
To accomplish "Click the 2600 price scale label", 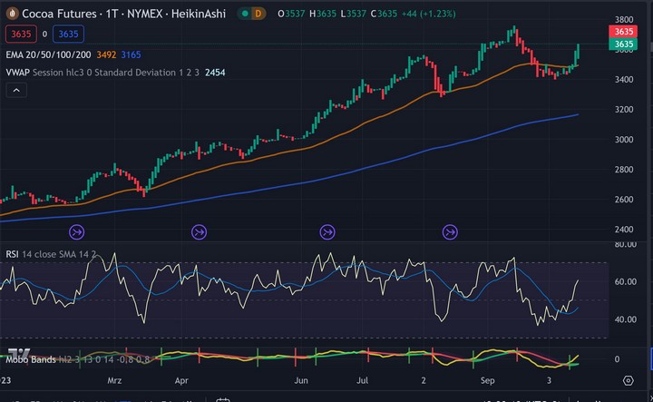I will point(624,200).
